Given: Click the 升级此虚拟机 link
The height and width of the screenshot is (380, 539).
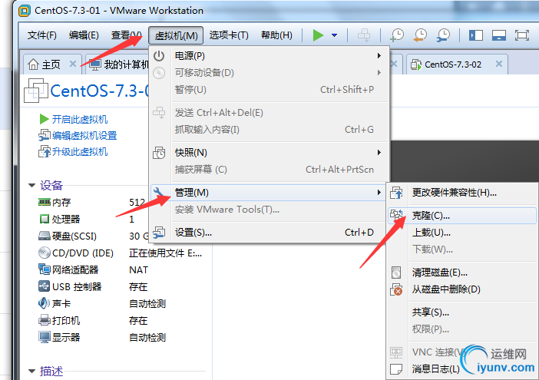Looking at the screenshot, I should click(79, 151).
